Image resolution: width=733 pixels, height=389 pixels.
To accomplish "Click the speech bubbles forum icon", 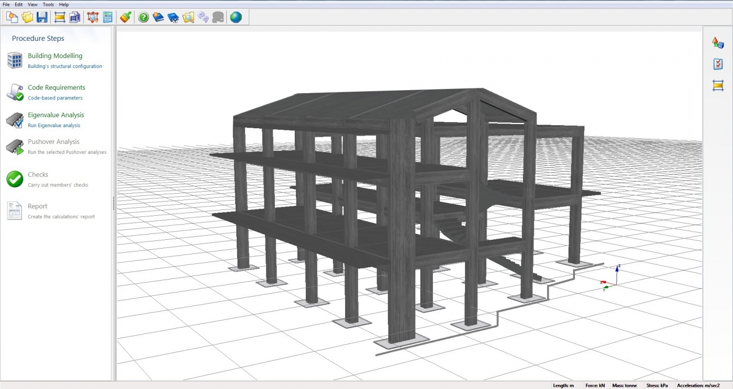I will tap(203, 17).
